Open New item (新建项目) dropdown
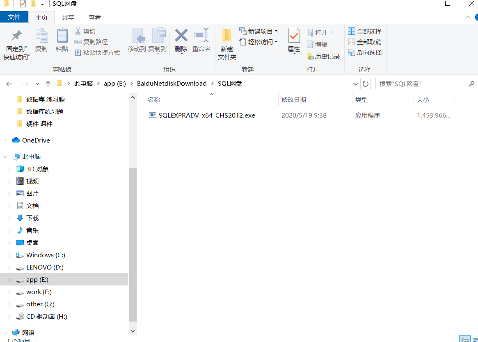The image size is (478, 342). pos(258,31)
